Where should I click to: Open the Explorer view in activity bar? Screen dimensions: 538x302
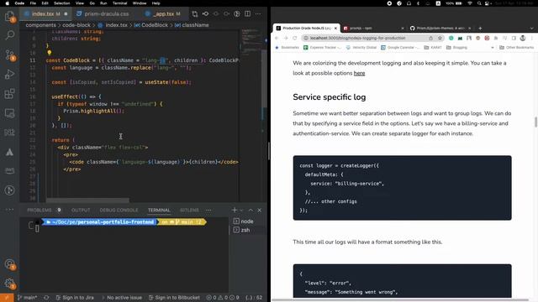(x=9, y=16)
